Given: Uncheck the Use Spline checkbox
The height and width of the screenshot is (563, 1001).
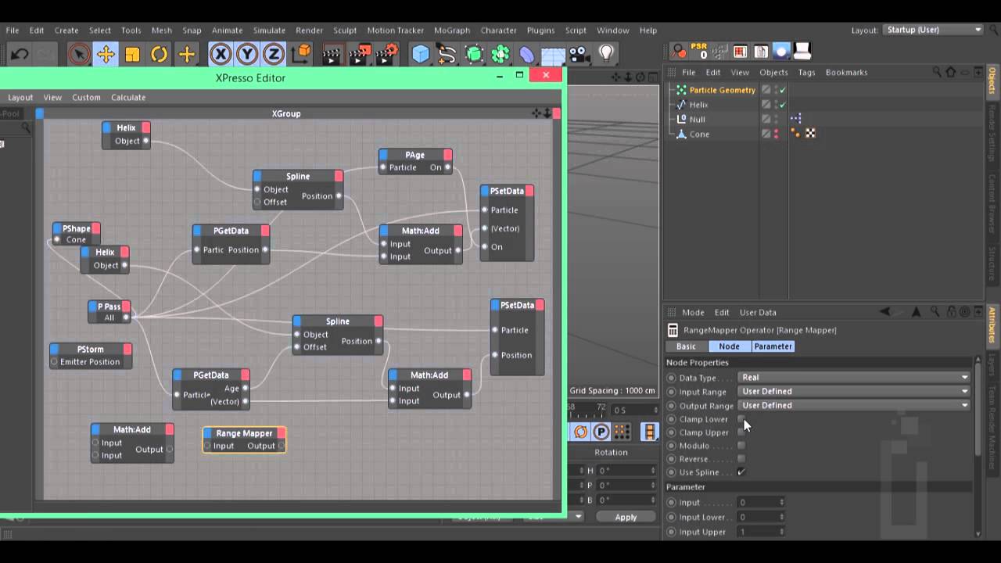Looking at the screenshot, I should [x=741, y=472].
